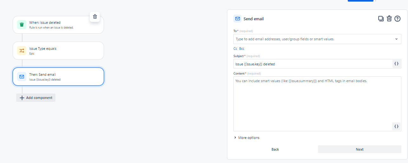This screenshot has width=408, height=163.
Task: Insert smart value in Content field
Action: click(396, 126)
